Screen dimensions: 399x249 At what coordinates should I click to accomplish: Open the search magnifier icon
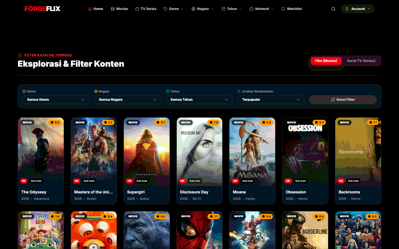[333, 9]
